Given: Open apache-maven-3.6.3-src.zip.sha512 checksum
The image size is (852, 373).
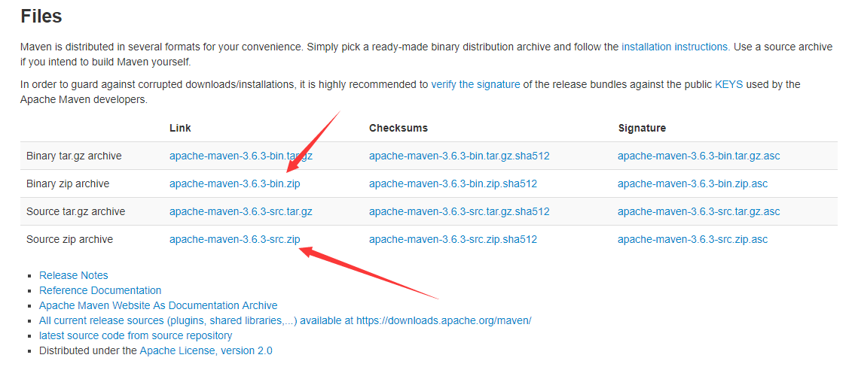Looking at the screenshot, I should 453,239.
